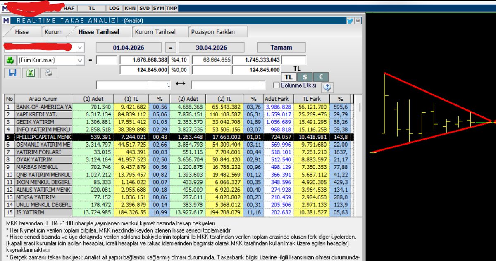Image resolution: width=496 pixels, height=261 pixels.
Task: Open the (Tüm Kurumlar) dropdown
Action: pyautogui.click(x=80, y=60)
